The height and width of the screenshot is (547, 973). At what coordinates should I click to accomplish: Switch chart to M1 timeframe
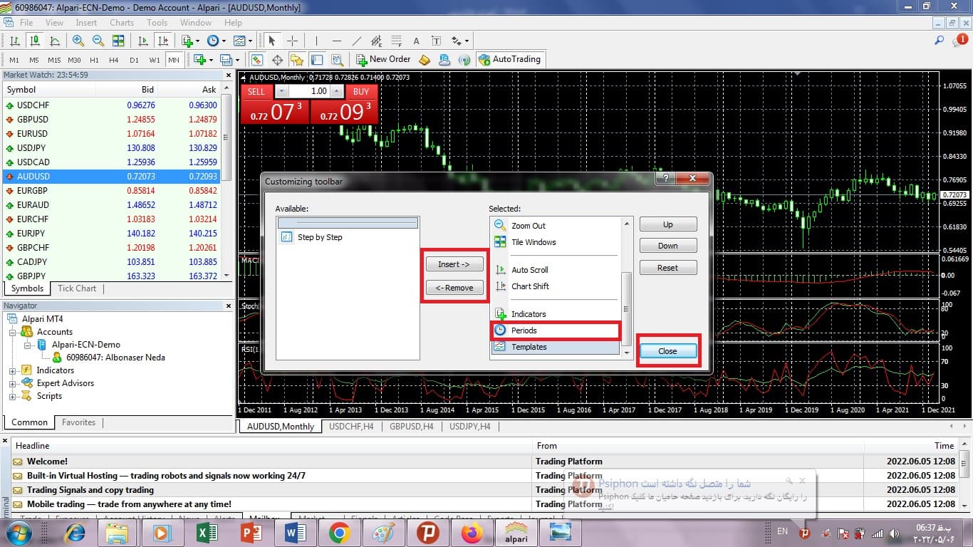(x=14, y=60)
